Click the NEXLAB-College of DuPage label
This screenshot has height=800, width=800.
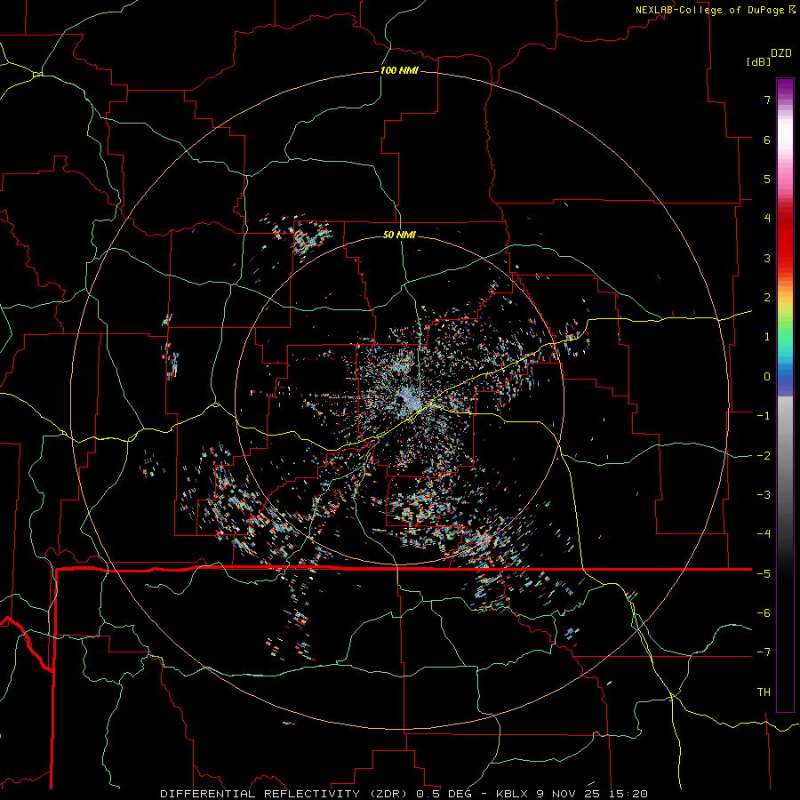[709, 10]
